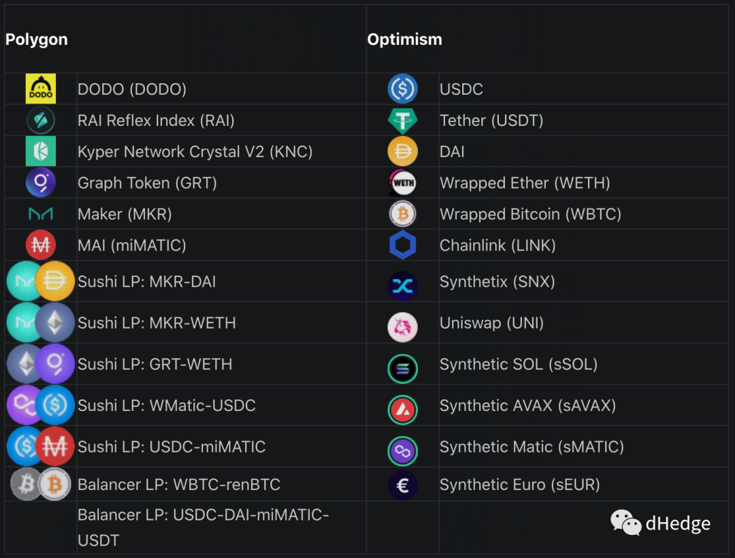This screenshot has height=558, width=735.
Task: Click the red Synthetic AVAX icon
Action: 403,410
